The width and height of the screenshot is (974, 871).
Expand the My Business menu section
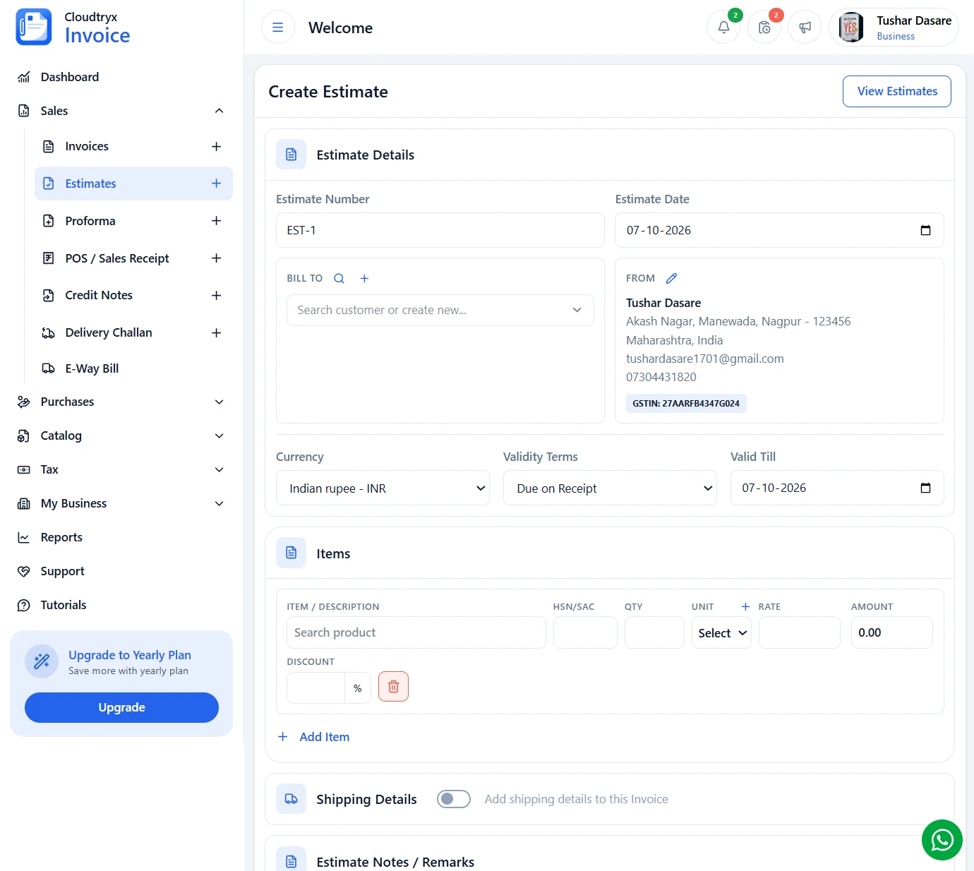219,503
